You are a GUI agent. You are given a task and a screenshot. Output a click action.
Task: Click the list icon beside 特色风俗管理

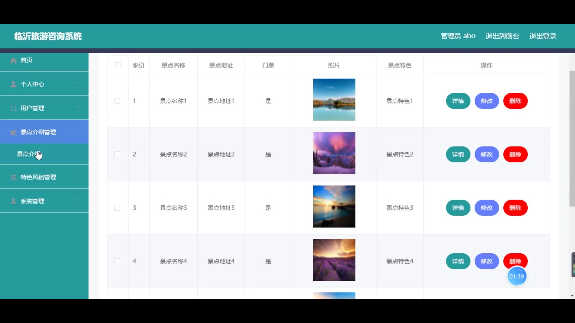coord(13,177)
